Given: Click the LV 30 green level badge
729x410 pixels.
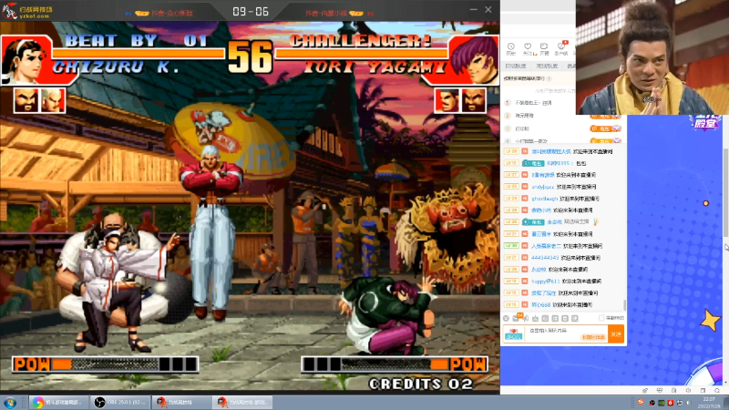Looking at the screenshot, I should point(511,245).
